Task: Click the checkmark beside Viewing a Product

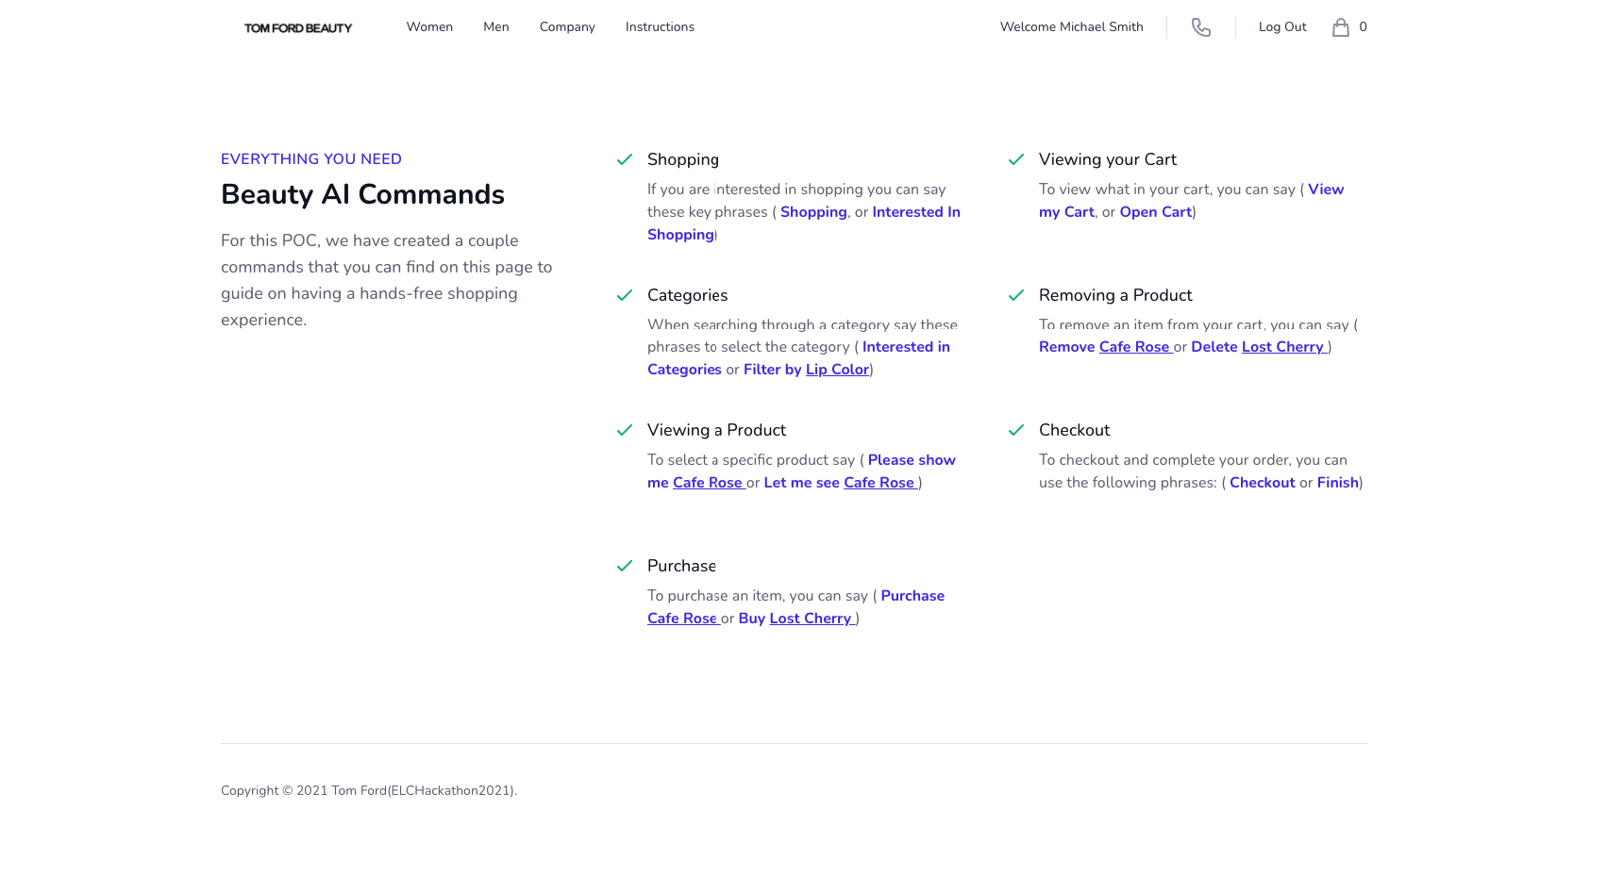Action: click(x=625, y=429)
